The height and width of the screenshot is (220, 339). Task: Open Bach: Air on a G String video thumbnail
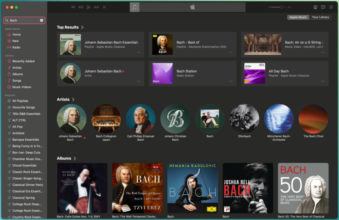[x=263, y=44]
